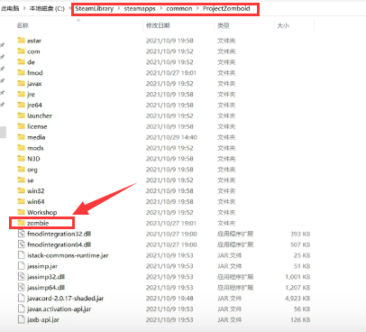Click the jaxb-api.jar file icon
This screenshot has width=366, height=332.
click(x=21, y=319)
